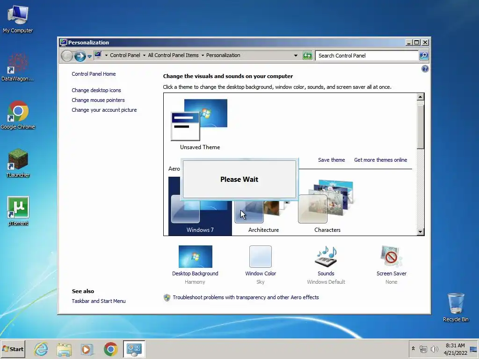Screen dimensions: 479x359
Task: Open the Recycle Bin
Action: click(456, 307)
